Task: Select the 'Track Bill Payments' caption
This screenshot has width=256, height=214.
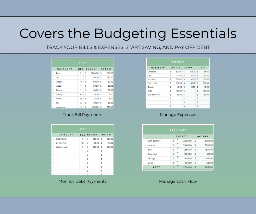Action: [x=83, y=115]
